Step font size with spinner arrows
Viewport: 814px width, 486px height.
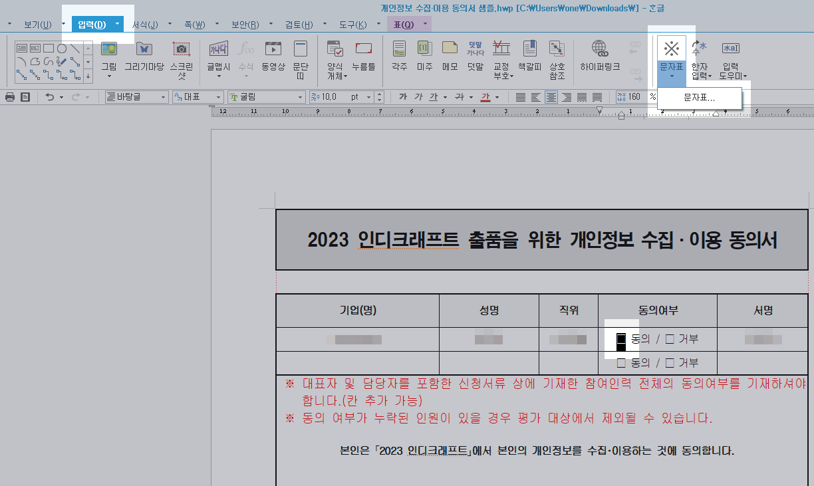click(x=380, y=97)
